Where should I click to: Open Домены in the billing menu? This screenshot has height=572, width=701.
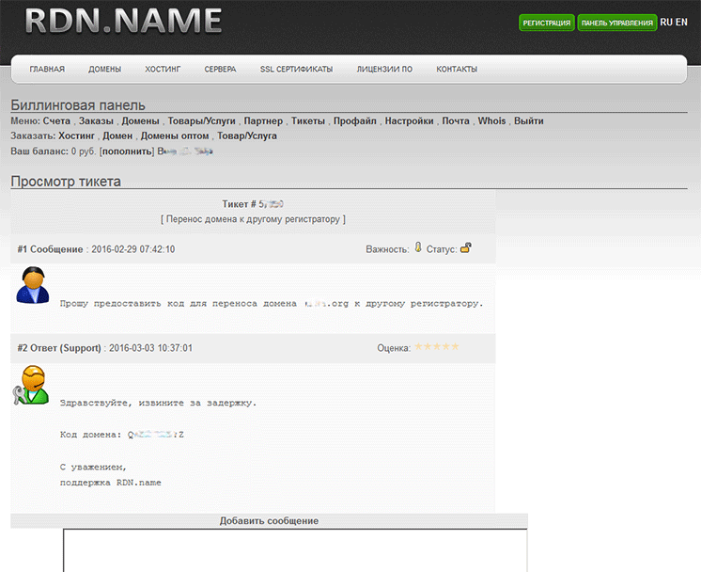pos(140,120)
